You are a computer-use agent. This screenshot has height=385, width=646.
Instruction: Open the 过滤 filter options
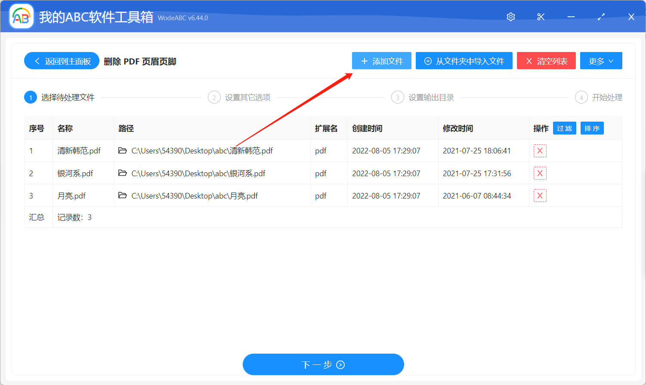564,128
